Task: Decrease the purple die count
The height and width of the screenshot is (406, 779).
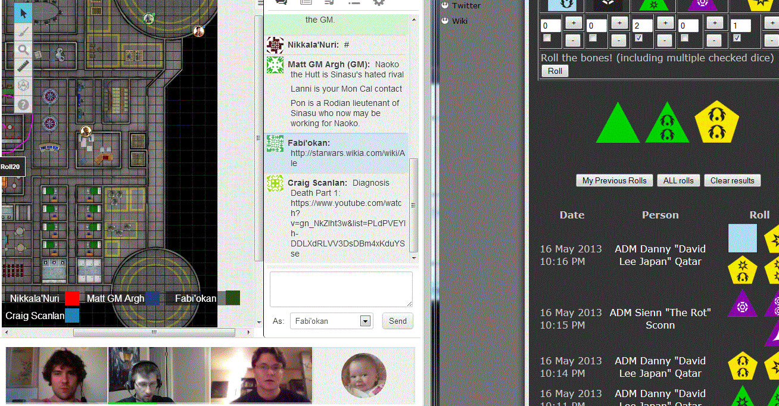Action: (x=714, y=40)
